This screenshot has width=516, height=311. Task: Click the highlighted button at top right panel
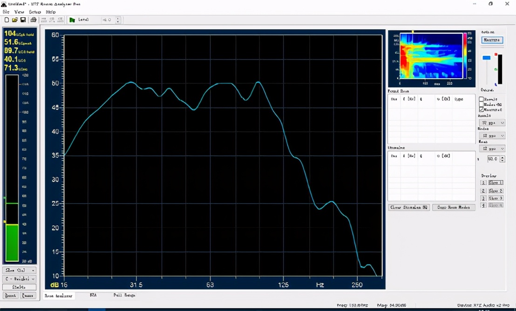click(492, 40)
